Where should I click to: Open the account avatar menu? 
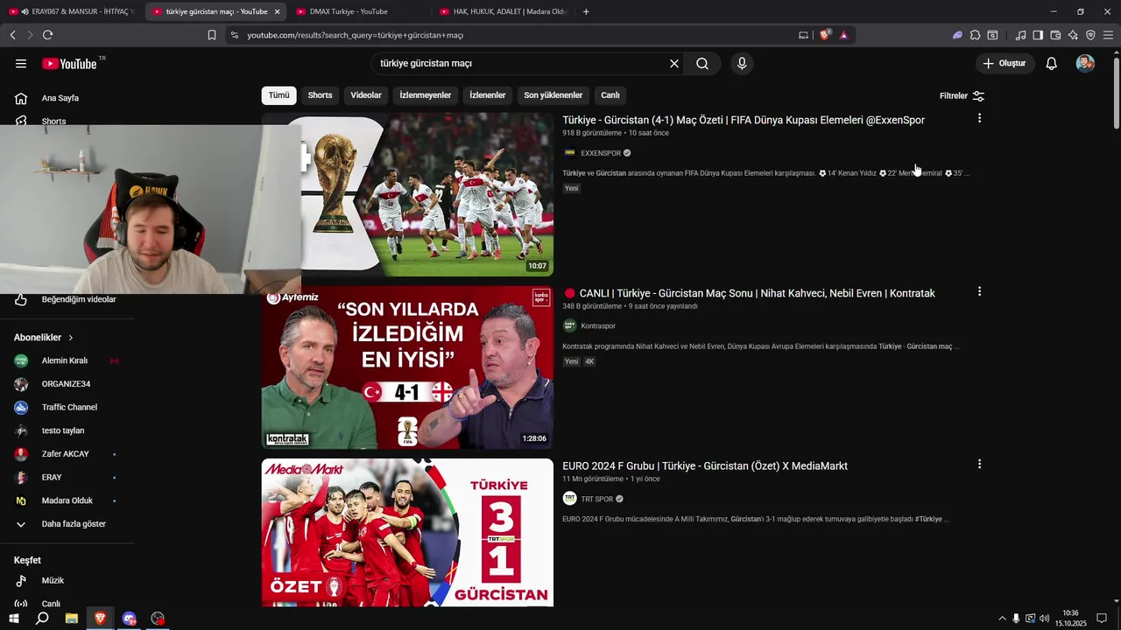pos(1085,63)
